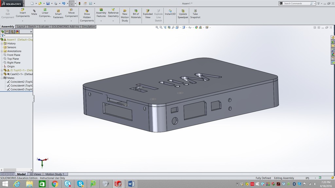Viewport: 335px width, 188px height.
Task: Switch to SOLIDWORKS Add-Ins tab
Action: point(65,27)
